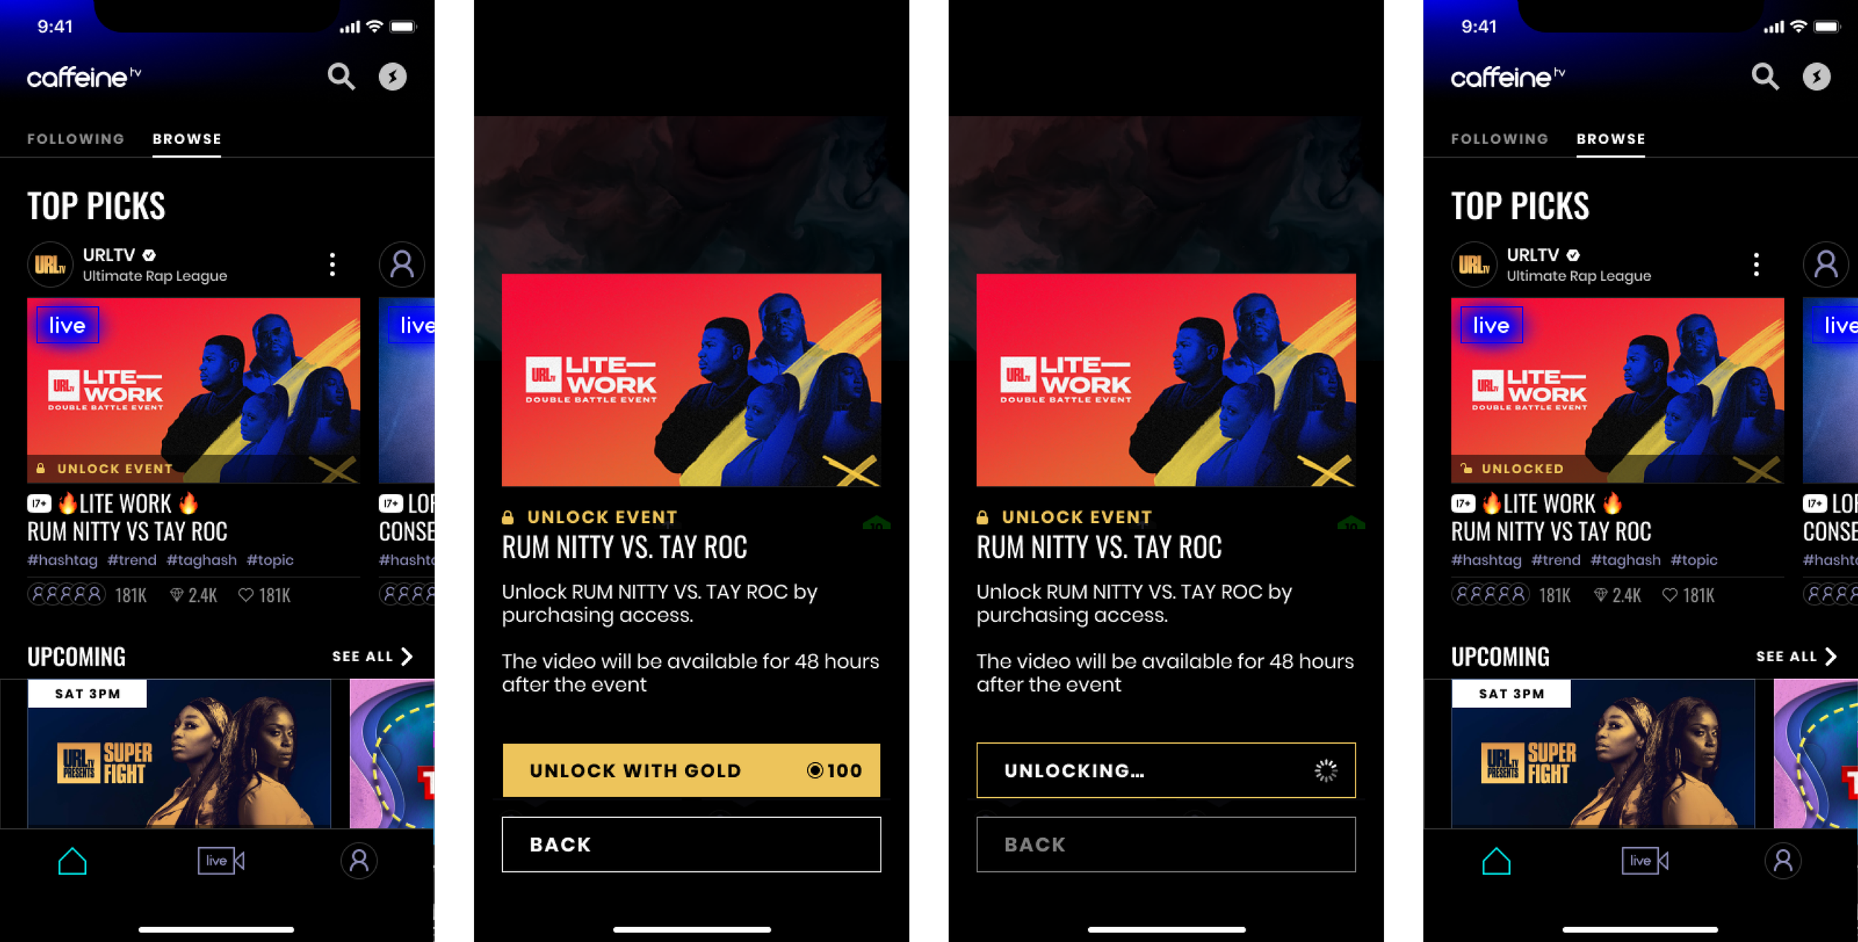Tap the #hashtag link
This screenshot has height=942, width=1858.
62,560
